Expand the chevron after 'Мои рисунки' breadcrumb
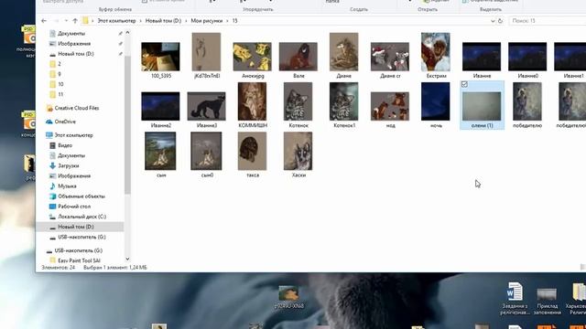Viewport: 586px width, 329px height. pos(227,21)
